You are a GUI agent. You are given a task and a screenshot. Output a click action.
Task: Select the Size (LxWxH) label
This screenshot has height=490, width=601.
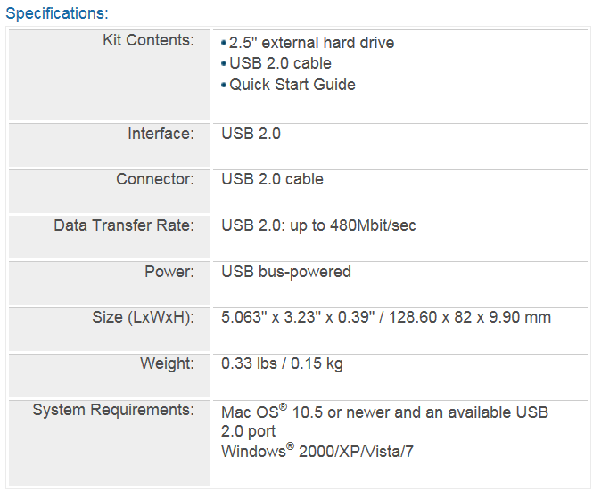pos(143,317)
